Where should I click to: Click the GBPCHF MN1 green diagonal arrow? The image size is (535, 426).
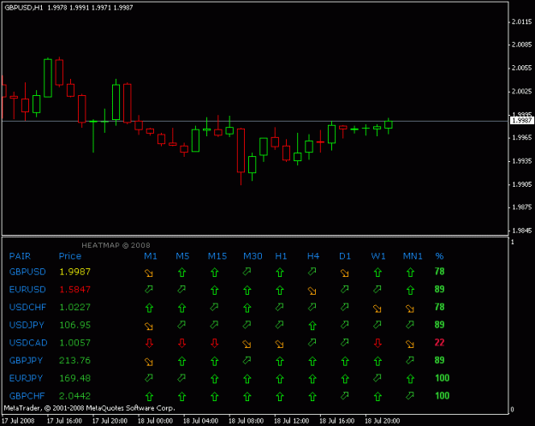[x=410, y=395]
